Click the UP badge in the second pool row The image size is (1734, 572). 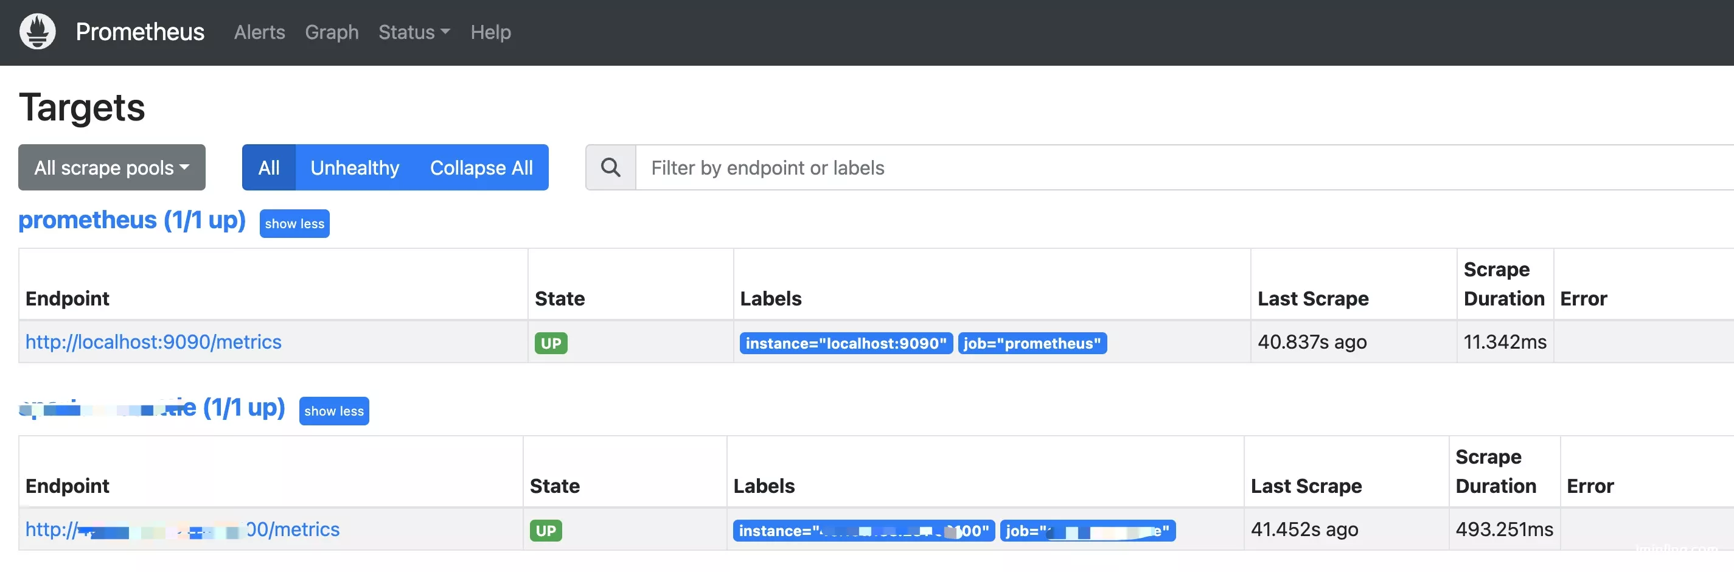(x=546, y=531)
